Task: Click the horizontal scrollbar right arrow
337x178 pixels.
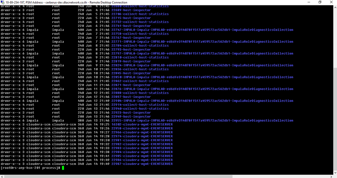Action: (x=331, y=176)
